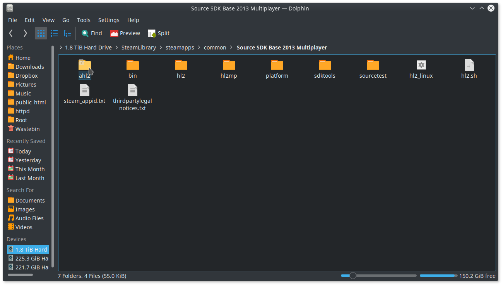The height and width of the screenshot is (286, 503).
Task: Open the Go menu
Action: [66, 20]
